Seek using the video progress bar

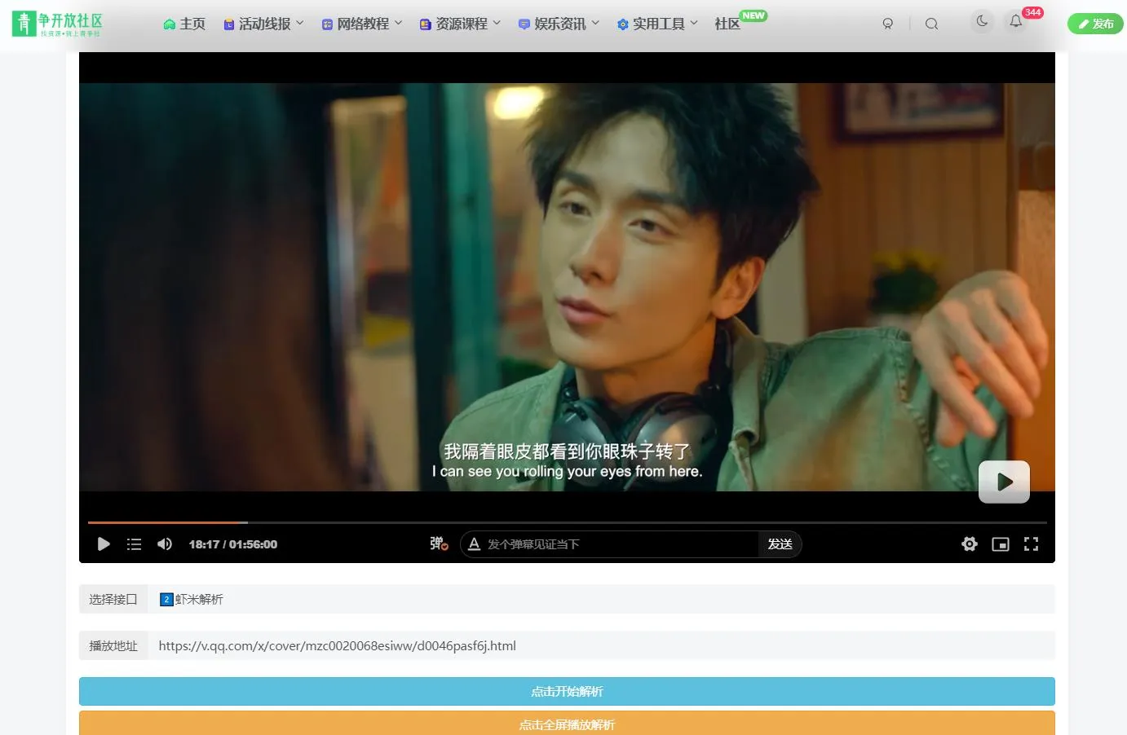[x=567, y=522]
